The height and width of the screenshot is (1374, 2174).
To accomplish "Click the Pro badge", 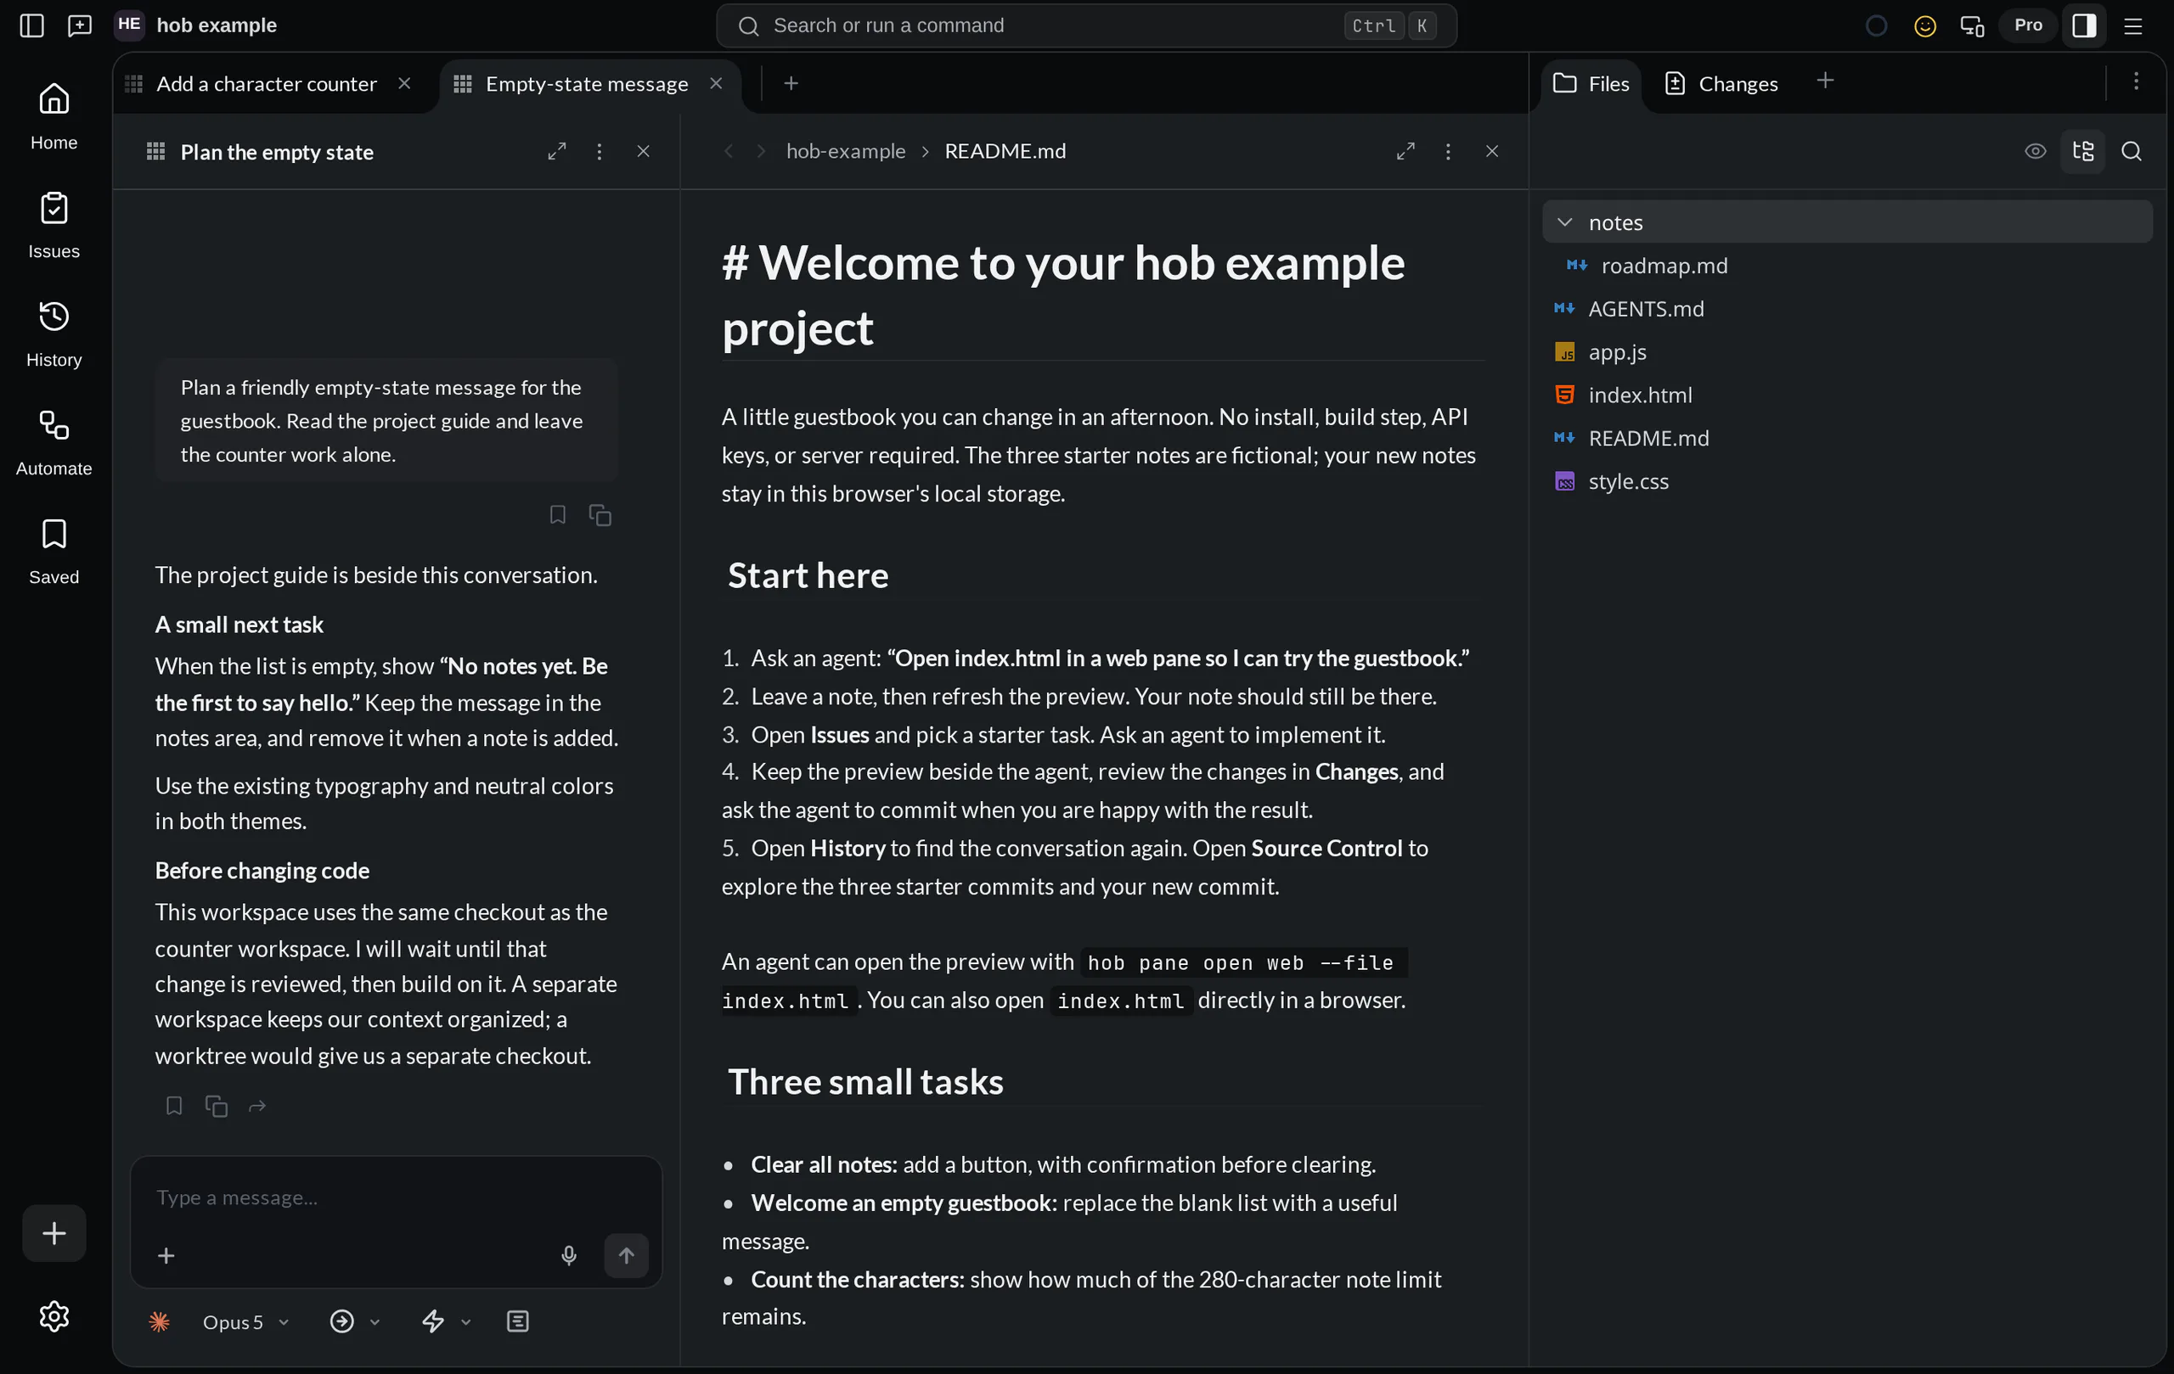I will point(2028,25).
